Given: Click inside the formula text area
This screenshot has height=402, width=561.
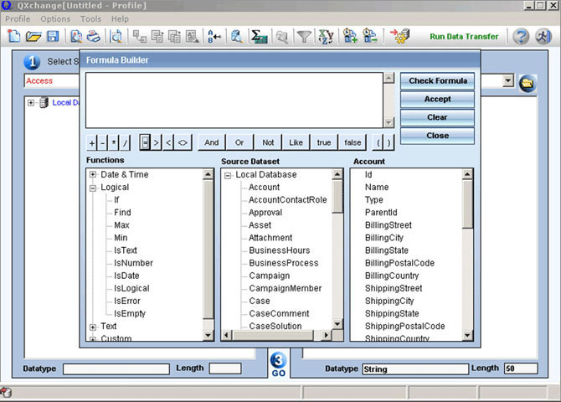Looking at the screenshot, I should click(x=234, y=100).
